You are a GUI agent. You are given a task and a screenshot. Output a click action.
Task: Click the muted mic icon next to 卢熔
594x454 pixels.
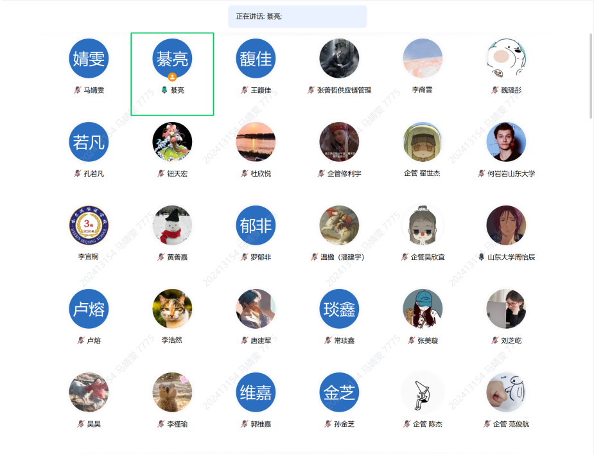tap(81, 341)
